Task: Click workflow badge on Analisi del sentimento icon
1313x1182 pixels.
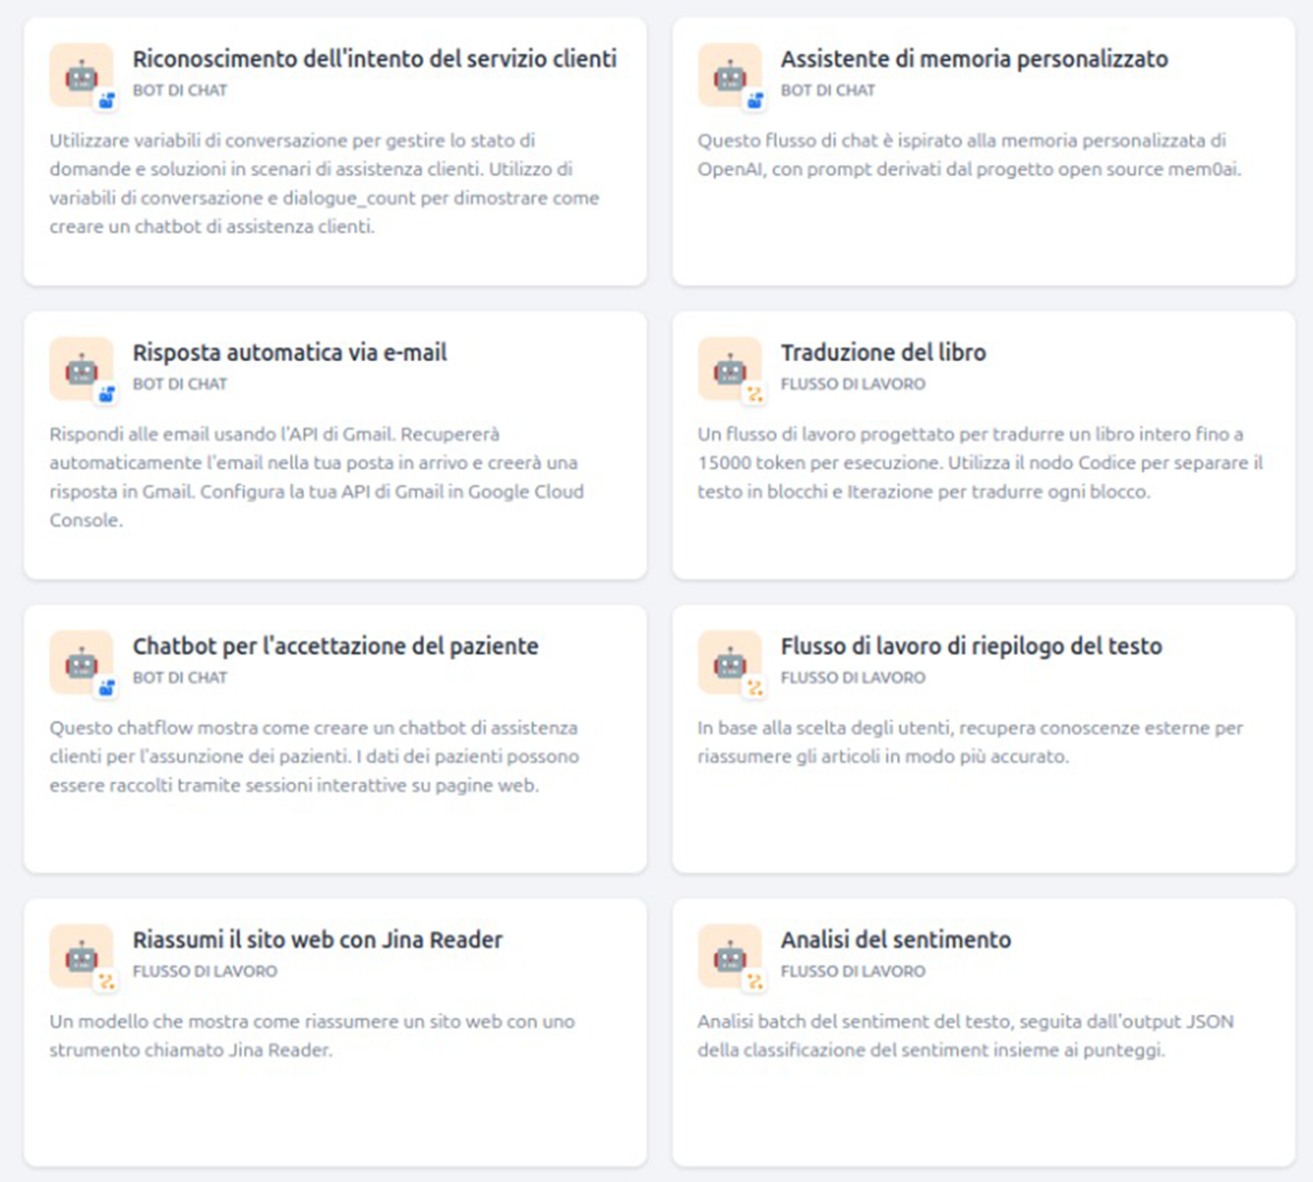Action: click(755, 982)
